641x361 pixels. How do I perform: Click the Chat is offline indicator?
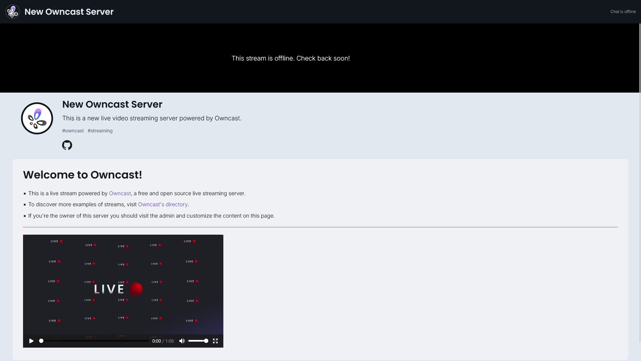coord(623,12)
